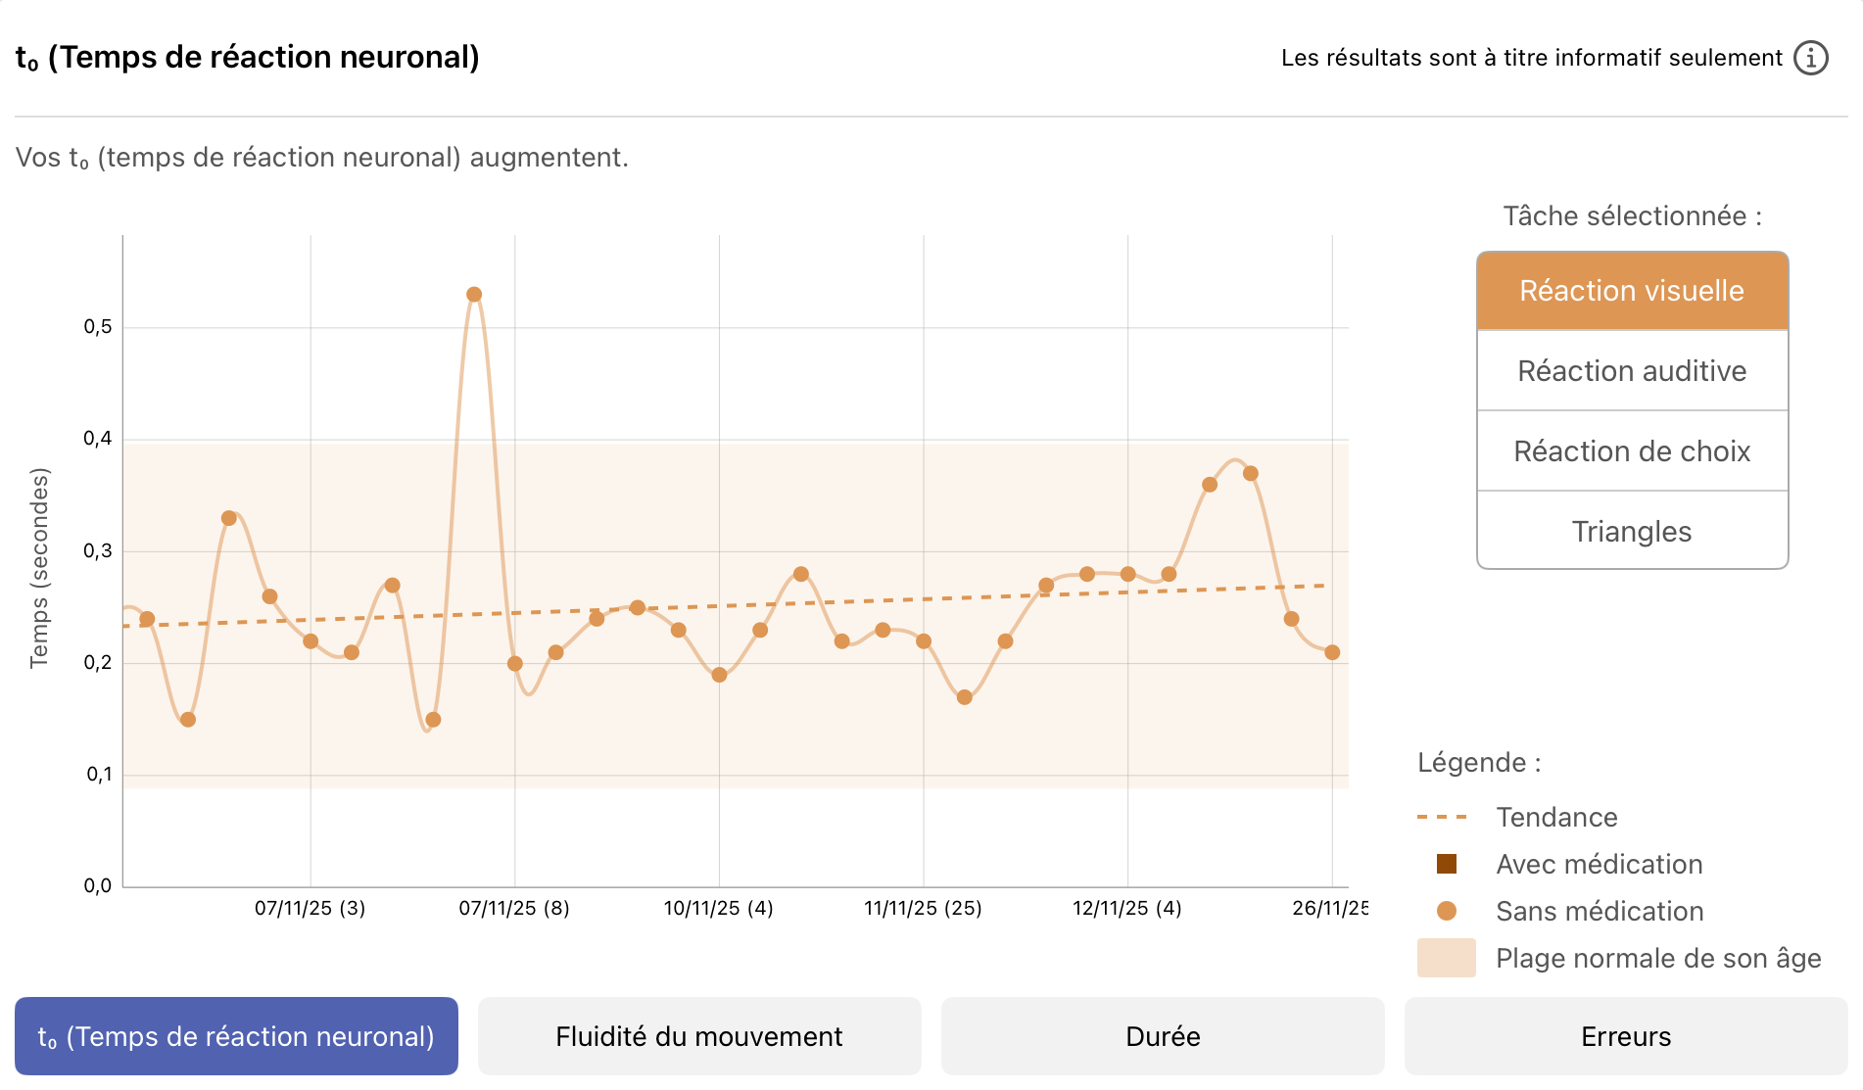
Task: Click the Plage normale de son âge swatch
Action: pos(1446,958)
